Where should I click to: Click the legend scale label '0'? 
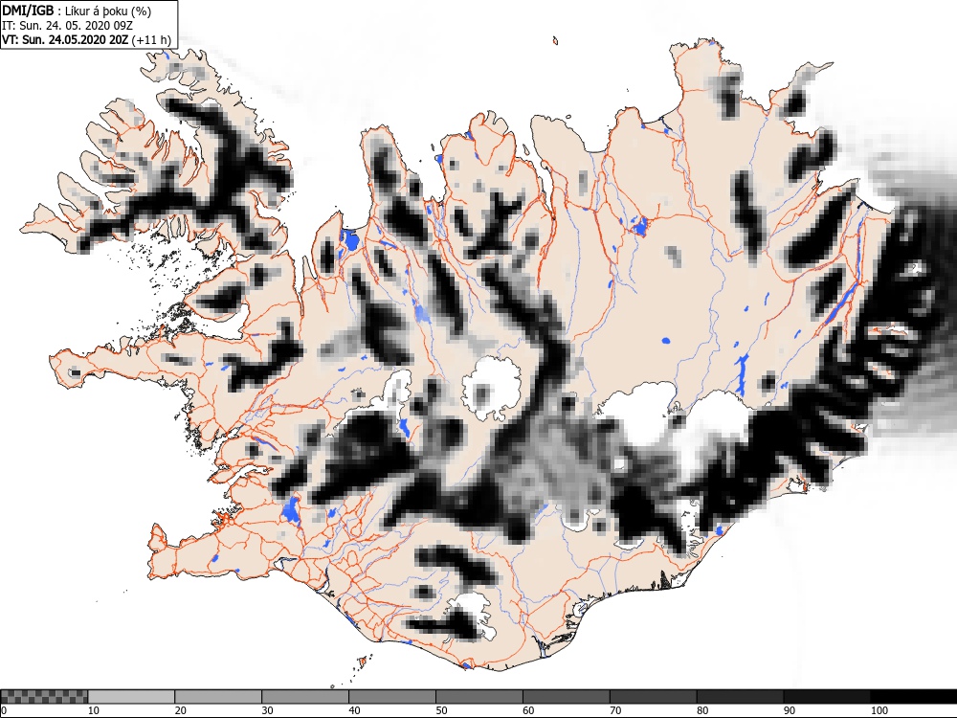(x=3, y=710)
